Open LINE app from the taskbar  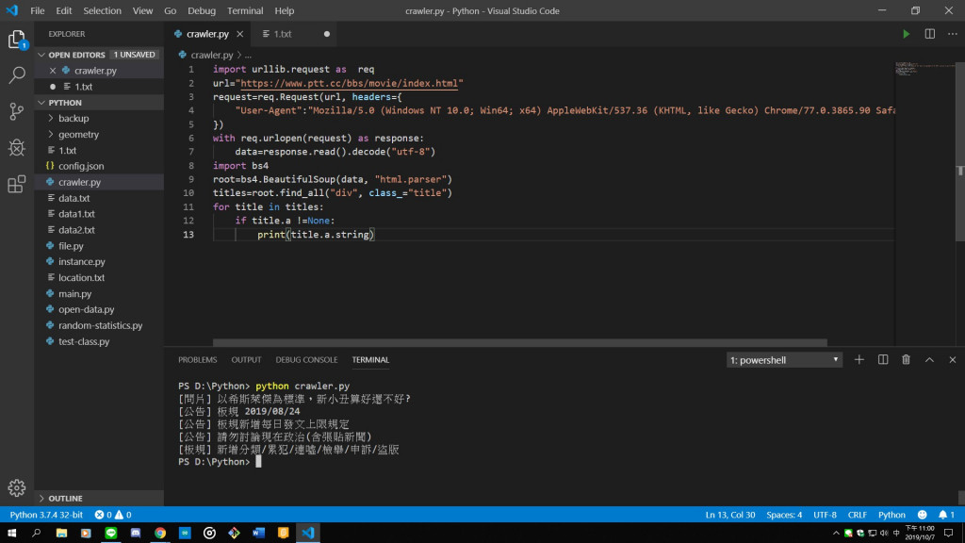click(111, 533)
